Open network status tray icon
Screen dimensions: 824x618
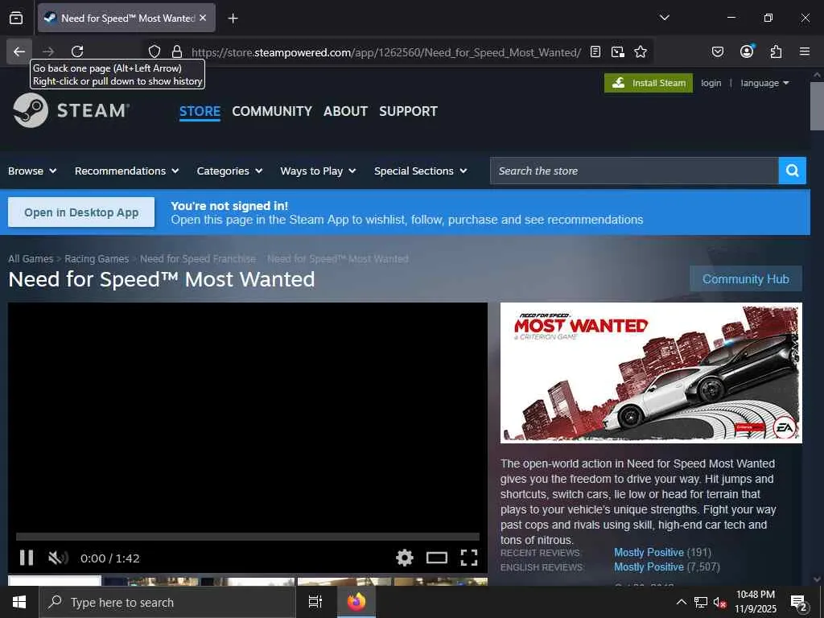click(x=701, y=602)
